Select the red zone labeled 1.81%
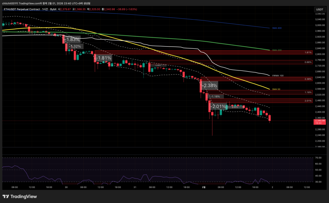Screen dimensions: 329x203 202,52
